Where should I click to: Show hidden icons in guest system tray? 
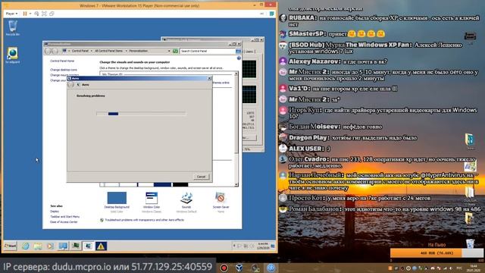click(234, 246)
